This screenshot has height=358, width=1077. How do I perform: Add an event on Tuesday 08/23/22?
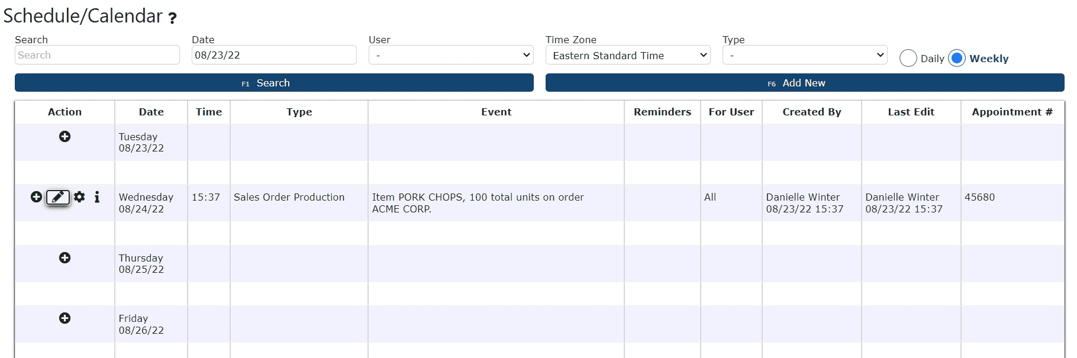[x=65, y=137]
